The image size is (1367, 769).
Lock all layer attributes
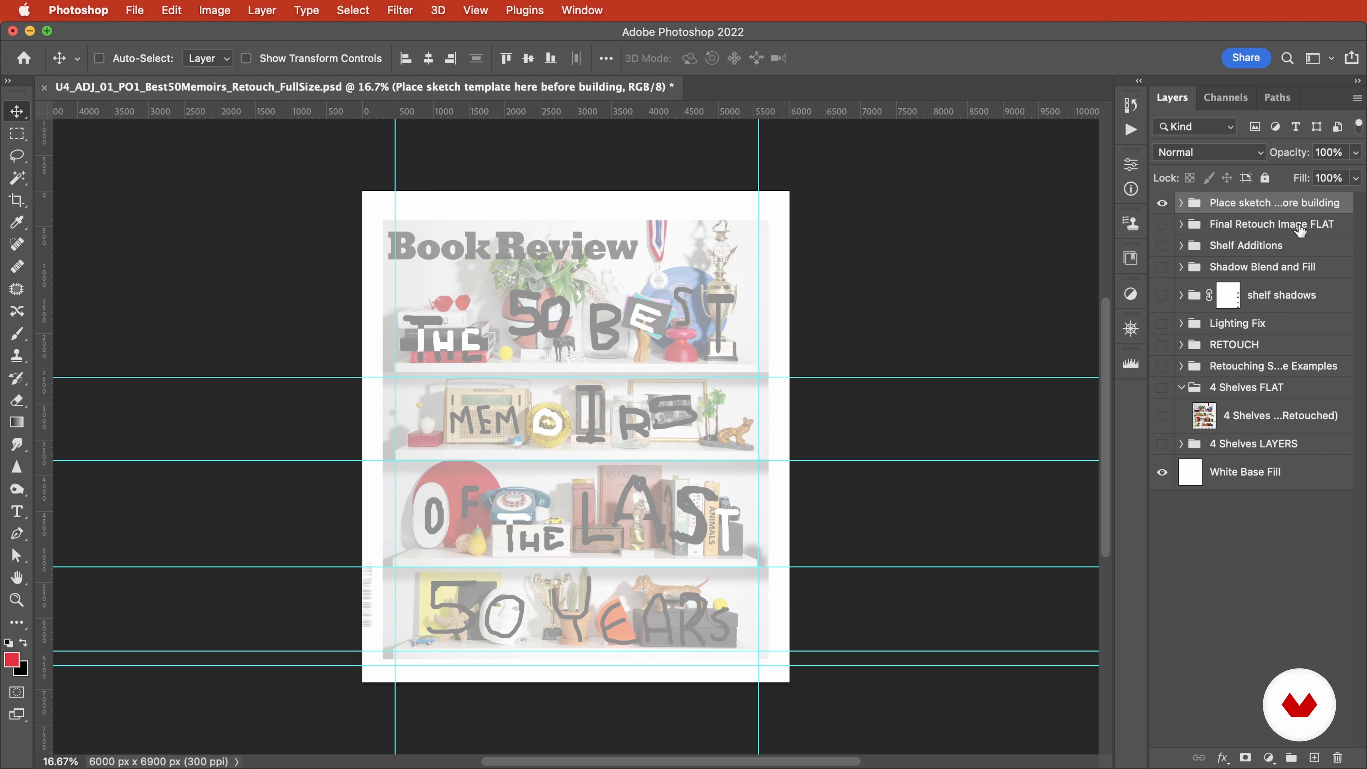click(x=1265, y=178)
